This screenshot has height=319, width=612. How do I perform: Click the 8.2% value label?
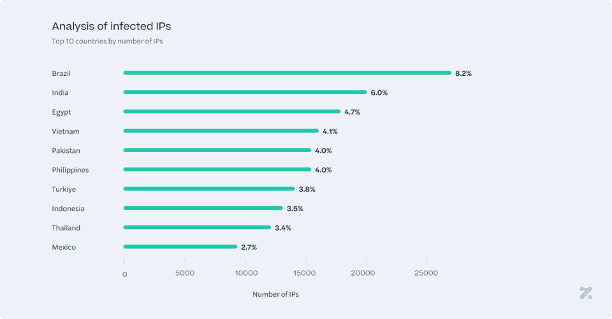coord(463,73)
